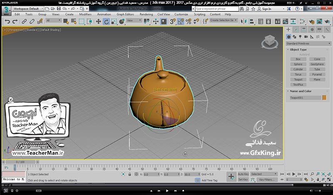
Task: Activate the Select and Move tool
Action: (x=98, y=22)
